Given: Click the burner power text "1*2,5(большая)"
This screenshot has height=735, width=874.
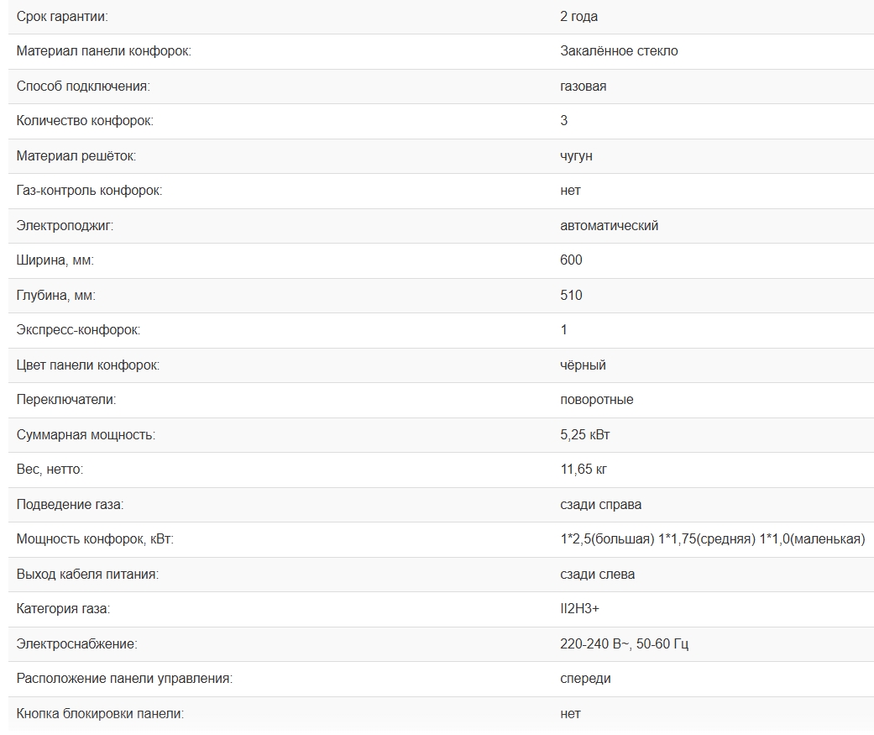Looking at the screenshot, I should coord(606,539).
